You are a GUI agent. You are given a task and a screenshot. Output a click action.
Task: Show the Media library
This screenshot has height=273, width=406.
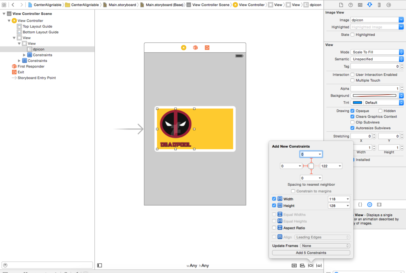379,205
